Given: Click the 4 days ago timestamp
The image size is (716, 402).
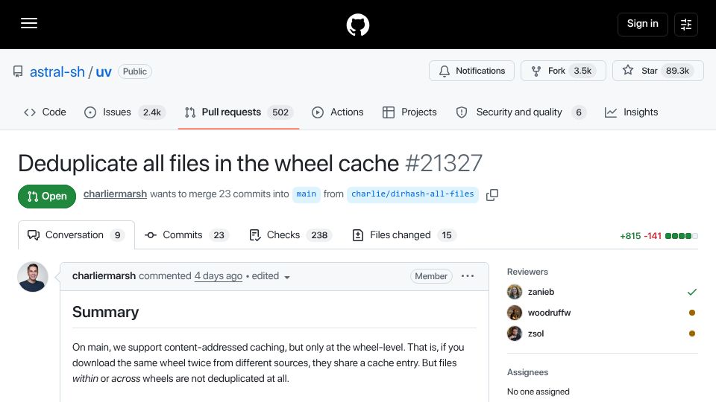Looking at the screenshot, I should coord(219,275).
